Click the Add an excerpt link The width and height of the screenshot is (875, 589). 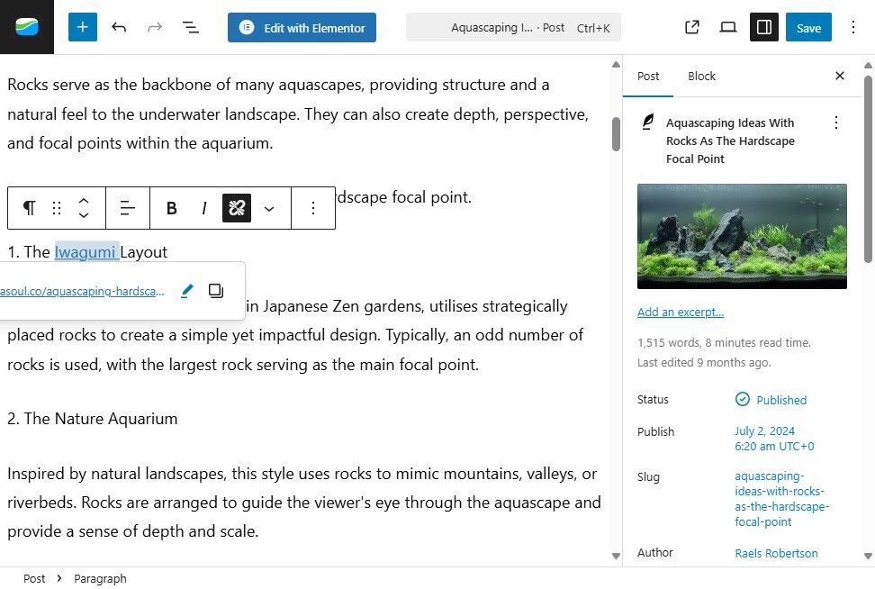pos(681,313)
